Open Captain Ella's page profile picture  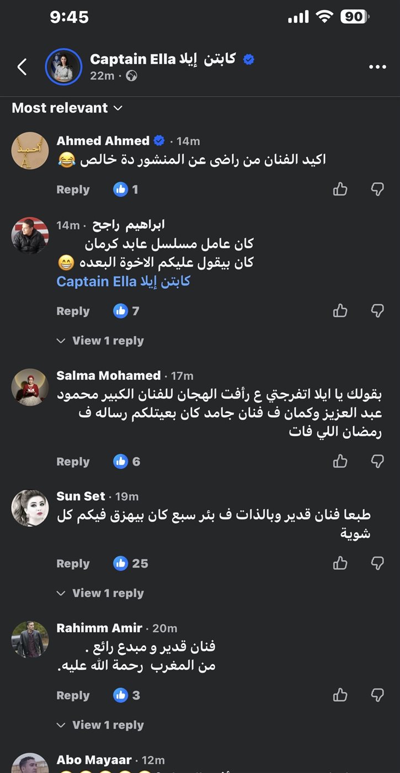pos(63,67)
